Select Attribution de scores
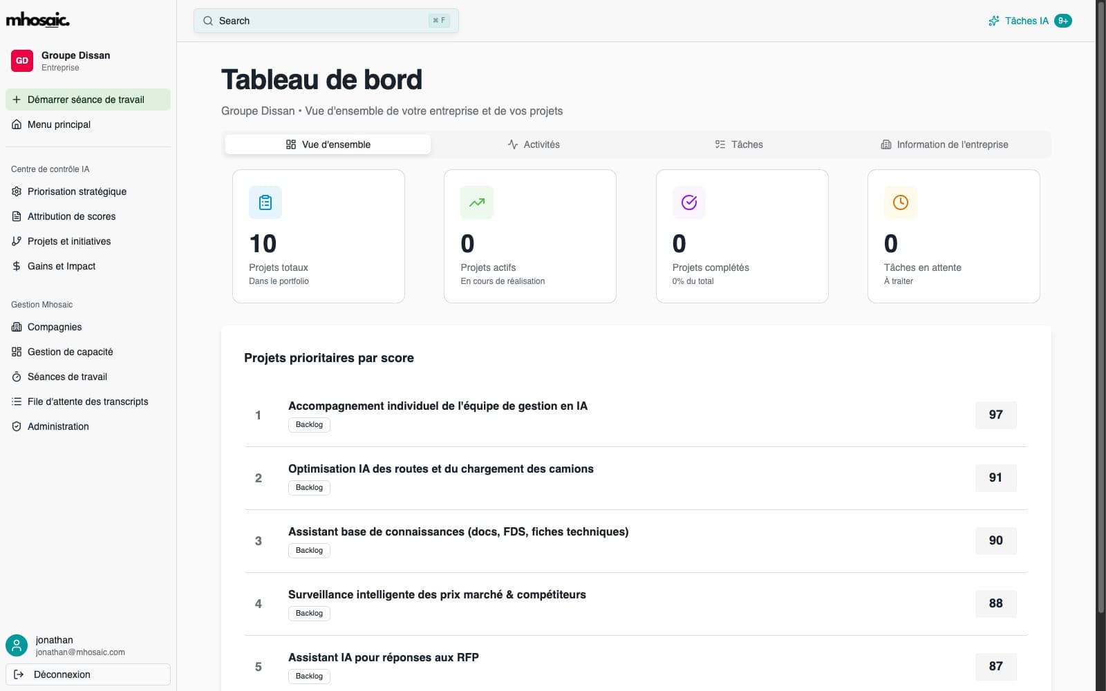 [71, 216]
